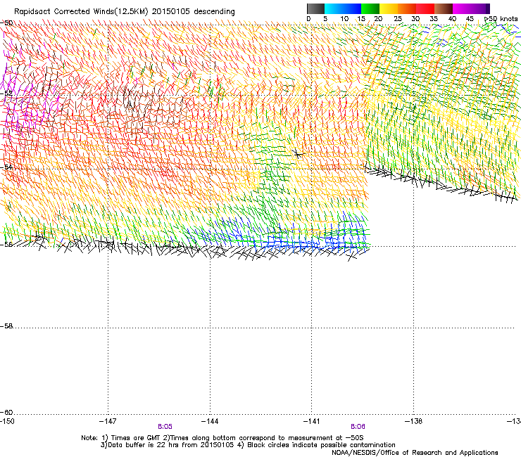Click the legend value '25'
Viewport: 521px width, 457px height.
pyautogui.click(x=398, y=19)
